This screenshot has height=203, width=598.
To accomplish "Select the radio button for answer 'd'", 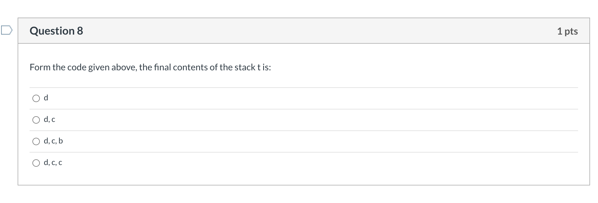I will (36, 98).
